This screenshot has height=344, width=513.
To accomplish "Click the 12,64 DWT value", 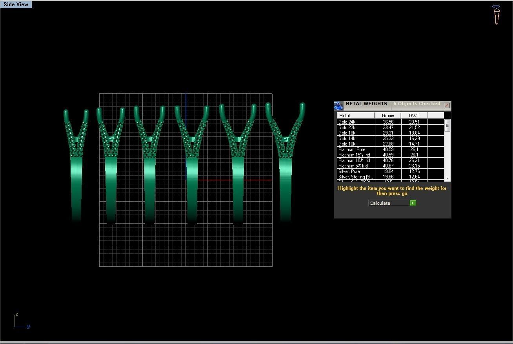I will [415, 177].
